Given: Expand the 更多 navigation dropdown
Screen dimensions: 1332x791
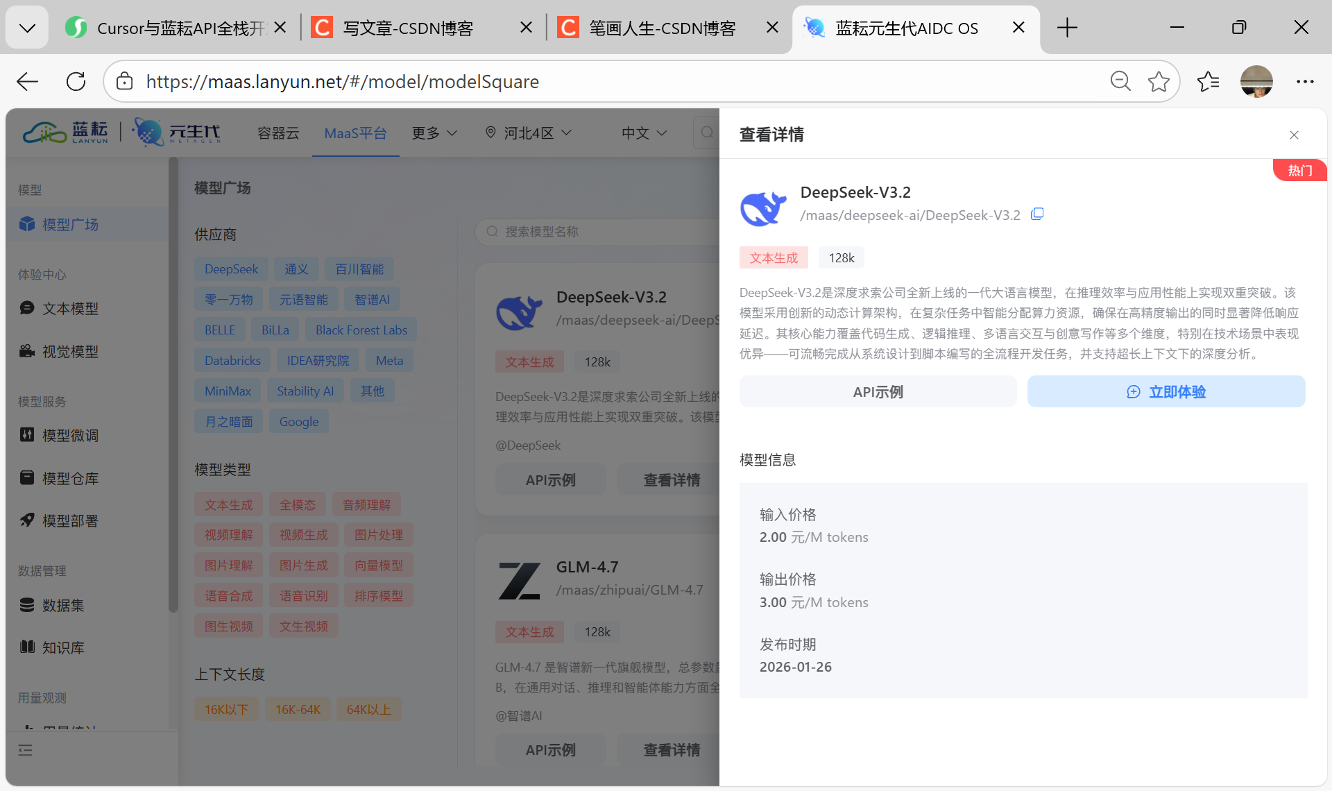Looking at the screenshot, I should (x=434, y=133).
